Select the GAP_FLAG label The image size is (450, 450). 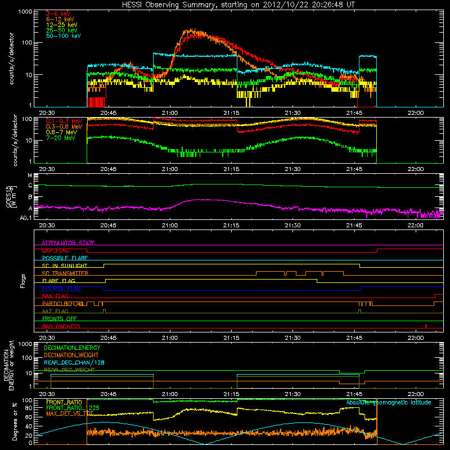click(x=55, y=250)
